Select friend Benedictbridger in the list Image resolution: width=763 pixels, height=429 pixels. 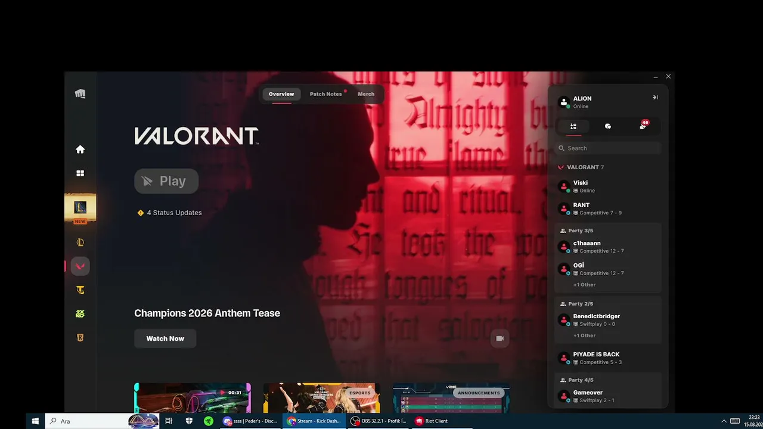(x=608, y=320)
